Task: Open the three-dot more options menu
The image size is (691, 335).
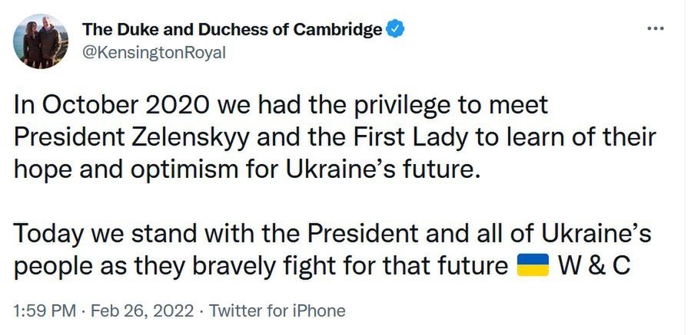Action: tap(655, 30)
